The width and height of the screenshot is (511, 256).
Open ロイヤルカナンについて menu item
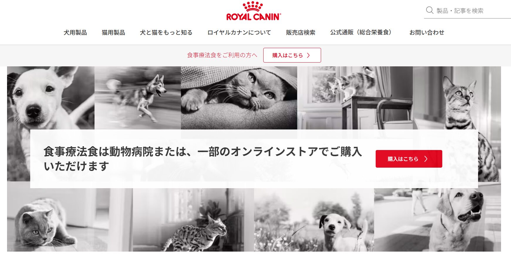click(239, 33)
